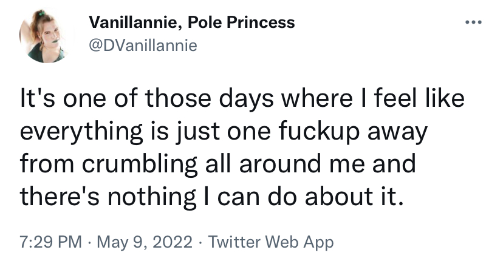The image size is (503, 264).
Task: Click the words "around me and" in tweet
Action: pos(327,164)
